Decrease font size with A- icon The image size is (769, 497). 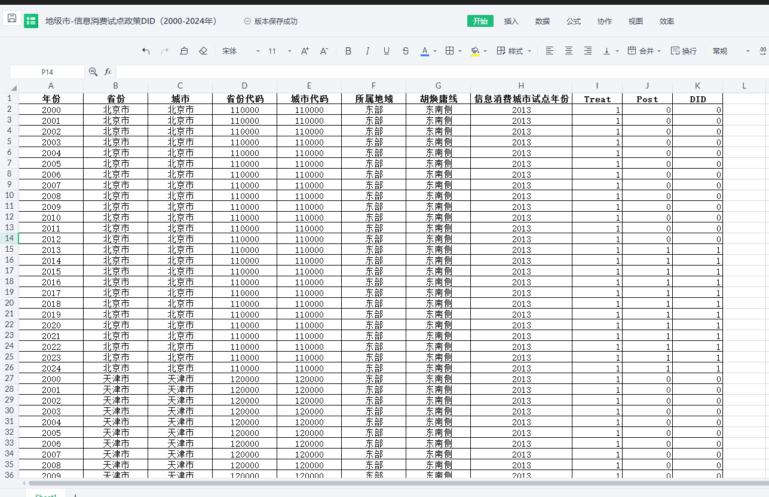(x=324, y=51)
